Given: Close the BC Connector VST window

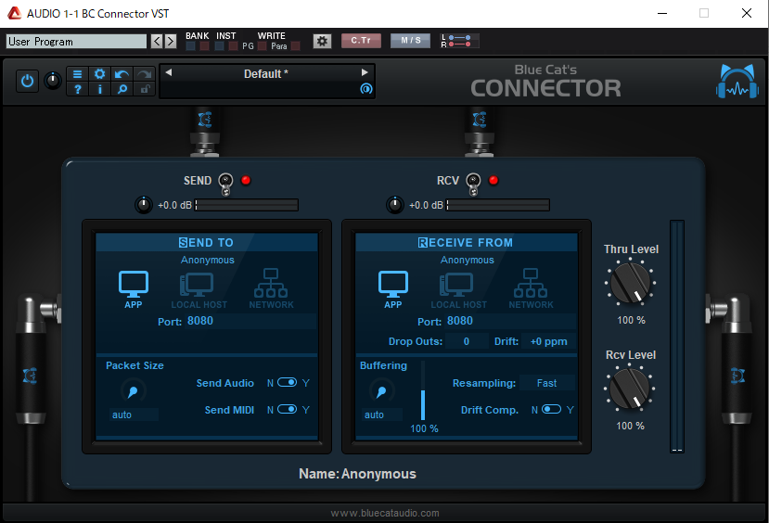Looking at the screenshot, I should pyautogui.click(x=747, y=13).
